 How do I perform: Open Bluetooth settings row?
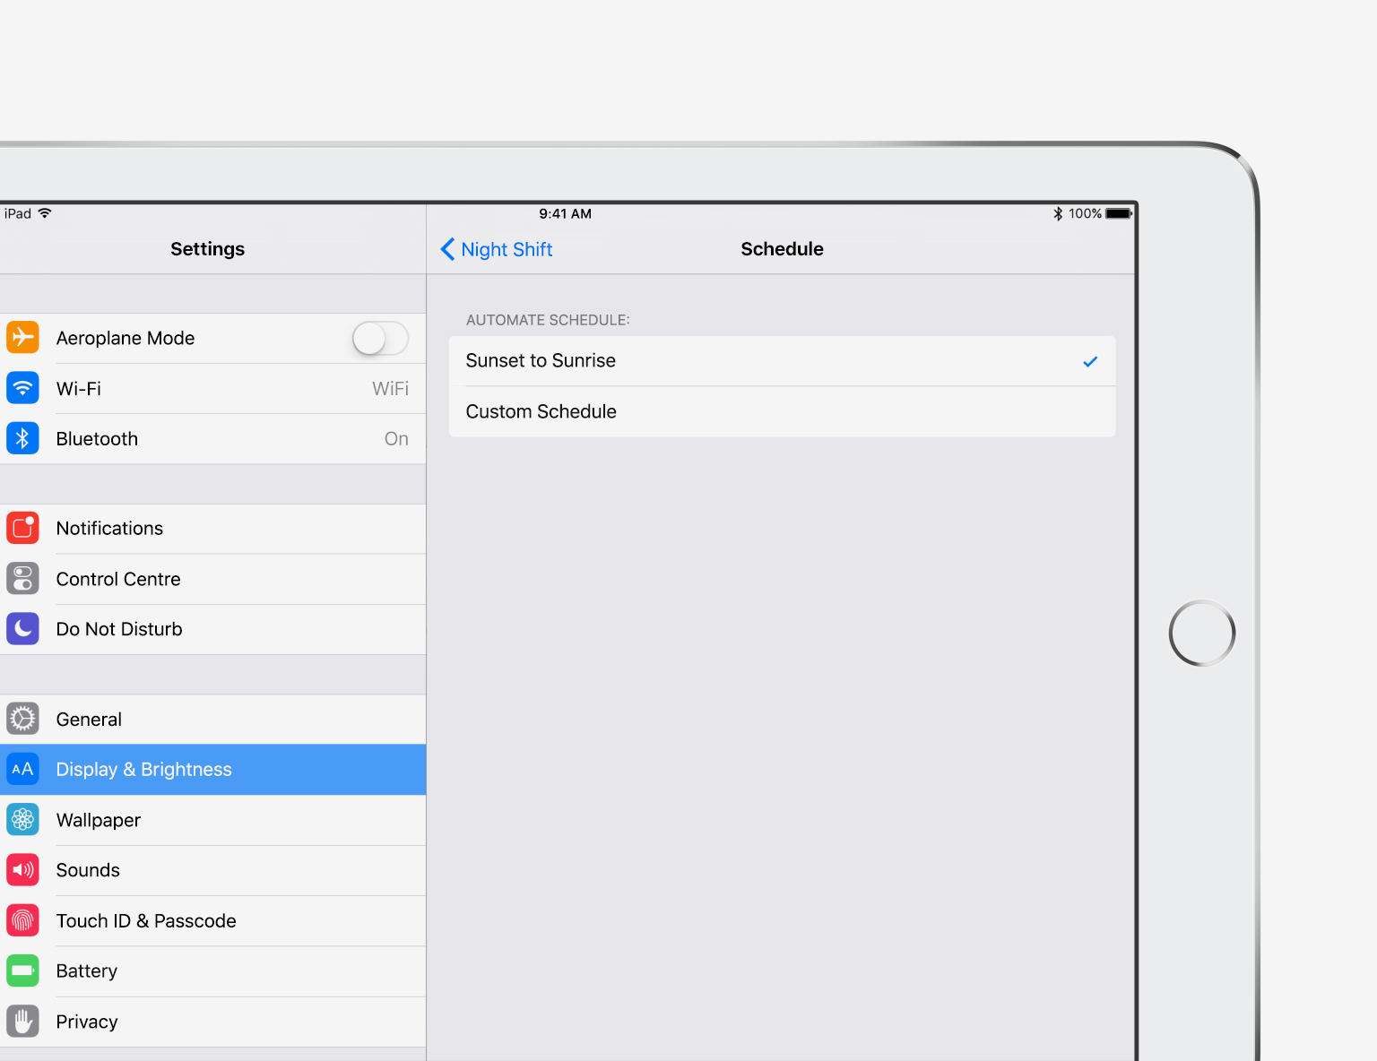coord(212,438)
